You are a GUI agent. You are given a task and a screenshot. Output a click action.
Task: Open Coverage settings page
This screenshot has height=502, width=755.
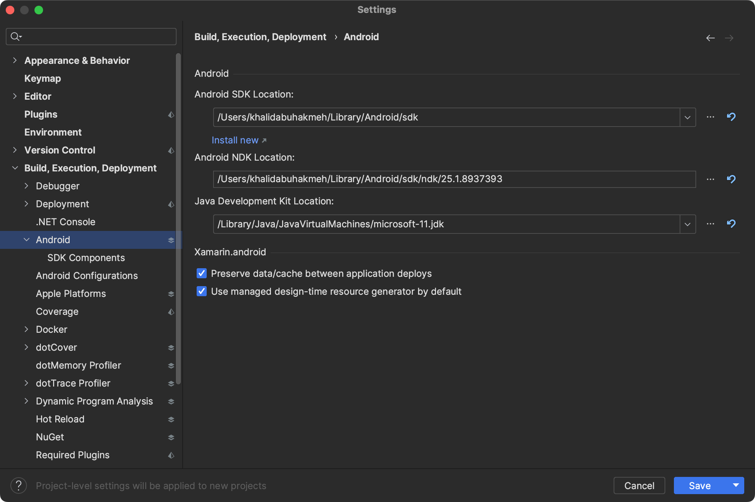pos(57,312)
